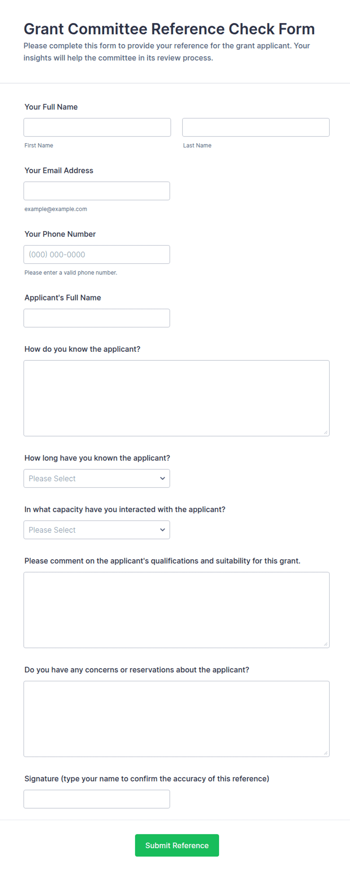Submit the reference with Submit Reference button
350x875 pixels.
point(177,845)
